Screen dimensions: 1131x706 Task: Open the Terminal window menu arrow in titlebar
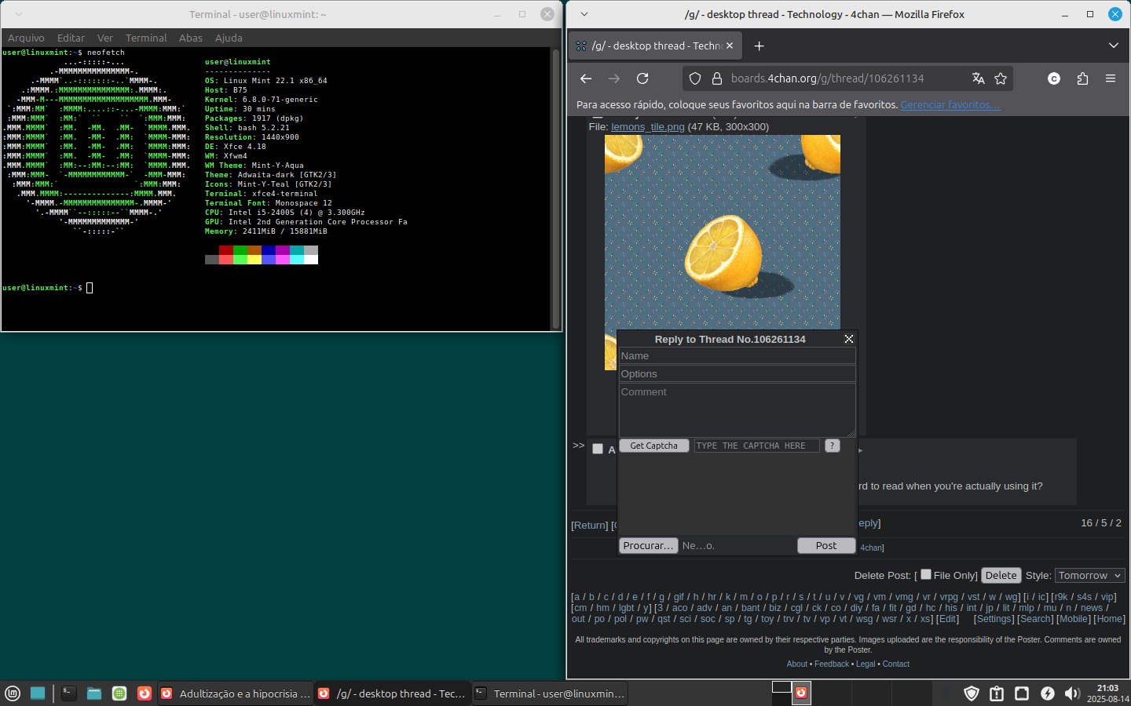click(19, 14)
